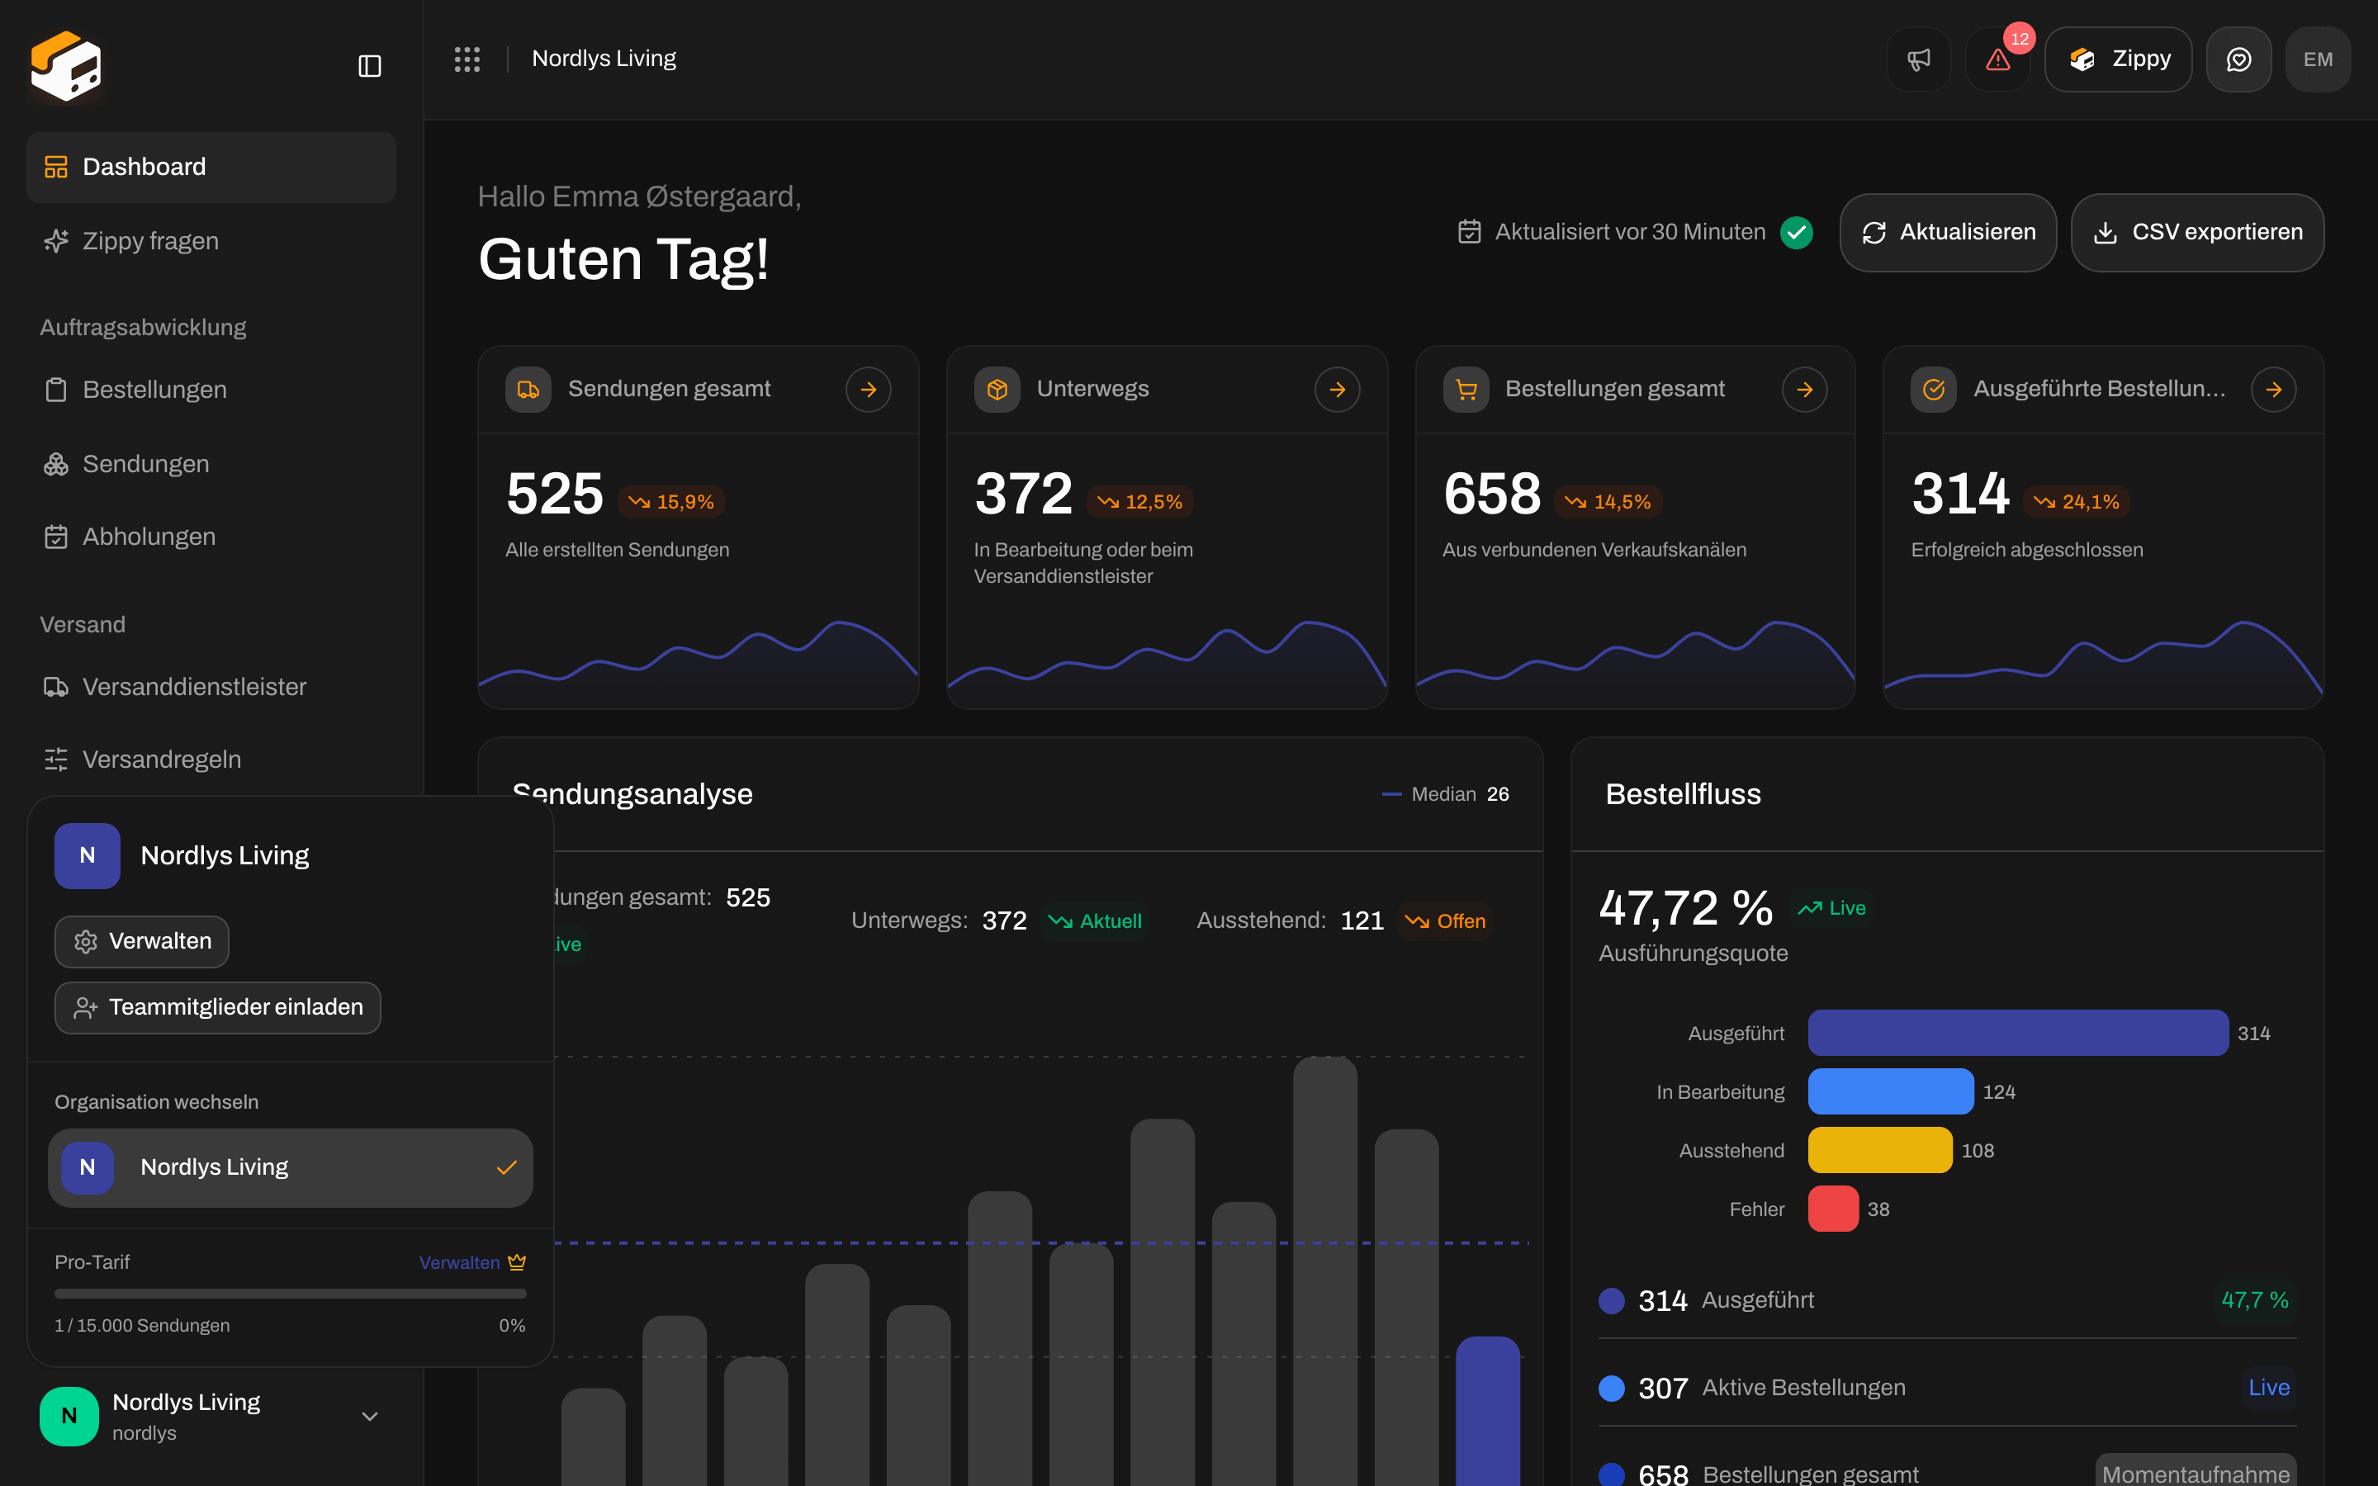Screen dimensions: 2378x1486
Task: Open Abholungen in sidebar
Action: pos(211,537)
